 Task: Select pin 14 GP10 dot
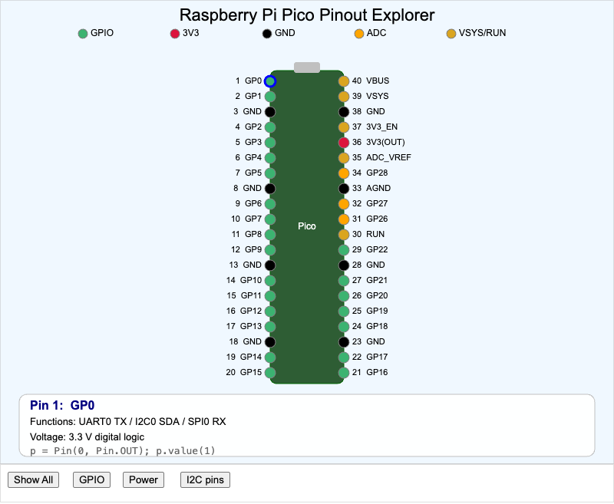pyautogui.click(x=270, y=281)
